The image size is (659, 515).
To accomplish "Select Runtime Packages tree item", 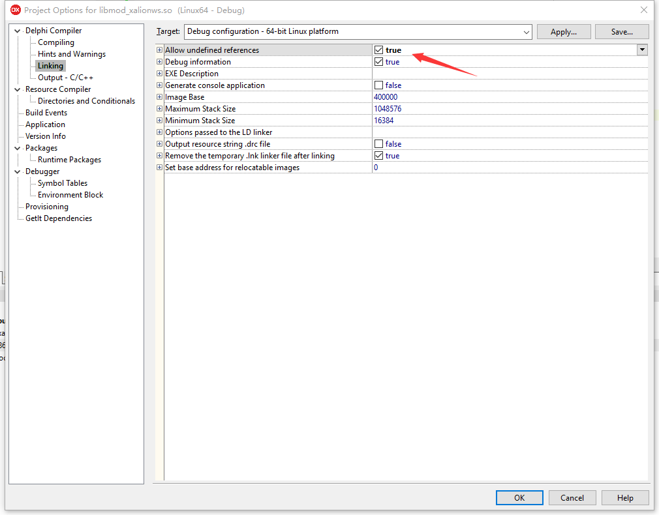I will tap(69, 160).
